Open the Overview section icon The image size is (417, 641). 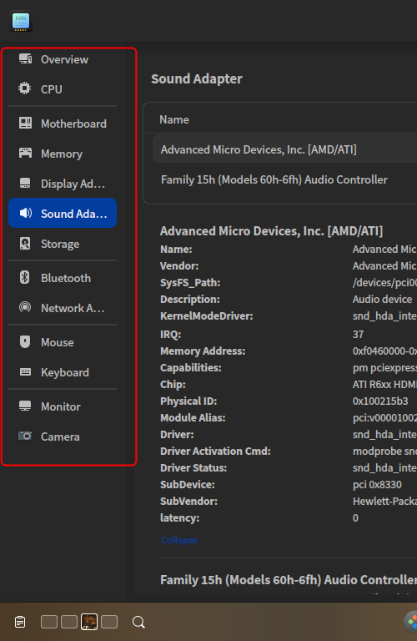click(25, 59)
